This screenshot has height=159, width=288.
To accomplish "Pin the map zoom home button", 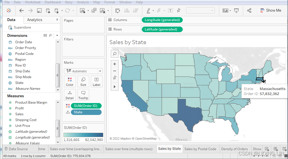I will pos(115,78).
